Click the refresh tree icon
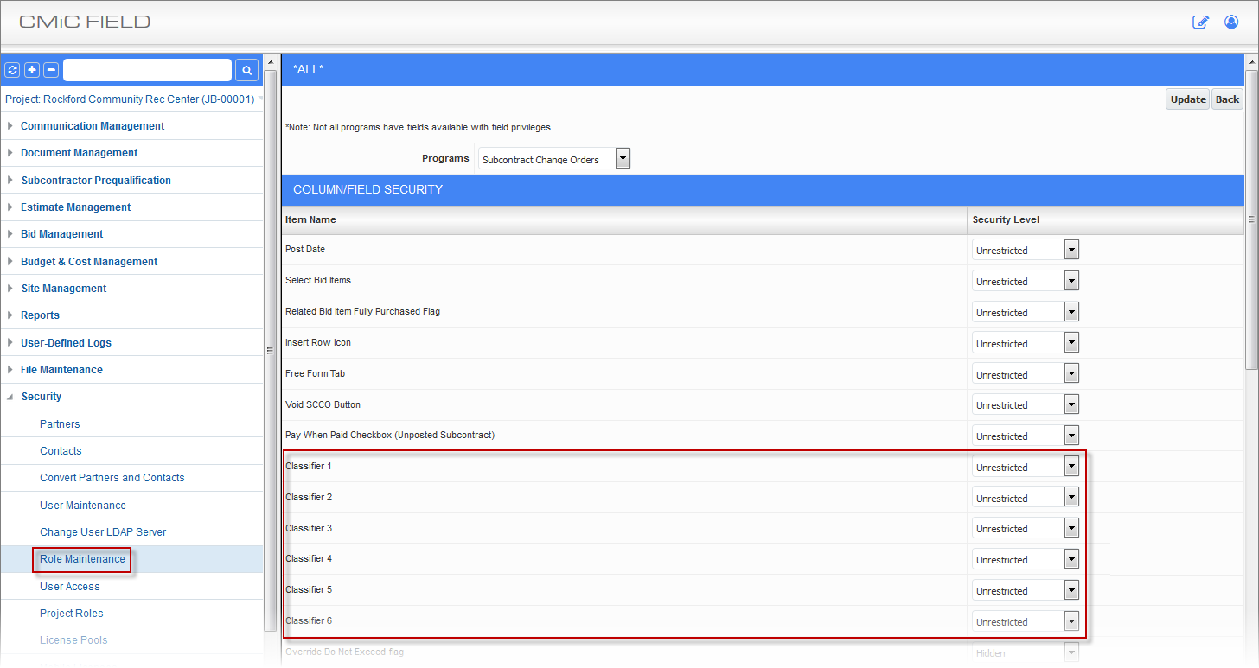 point(13,70)
